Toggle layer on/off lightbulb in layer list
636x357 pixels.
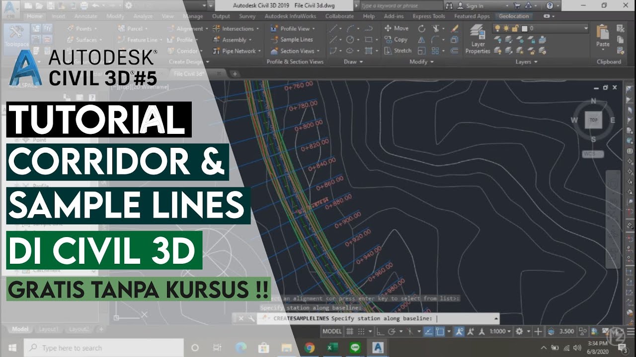pyautogui.click(x=497, y=28)
